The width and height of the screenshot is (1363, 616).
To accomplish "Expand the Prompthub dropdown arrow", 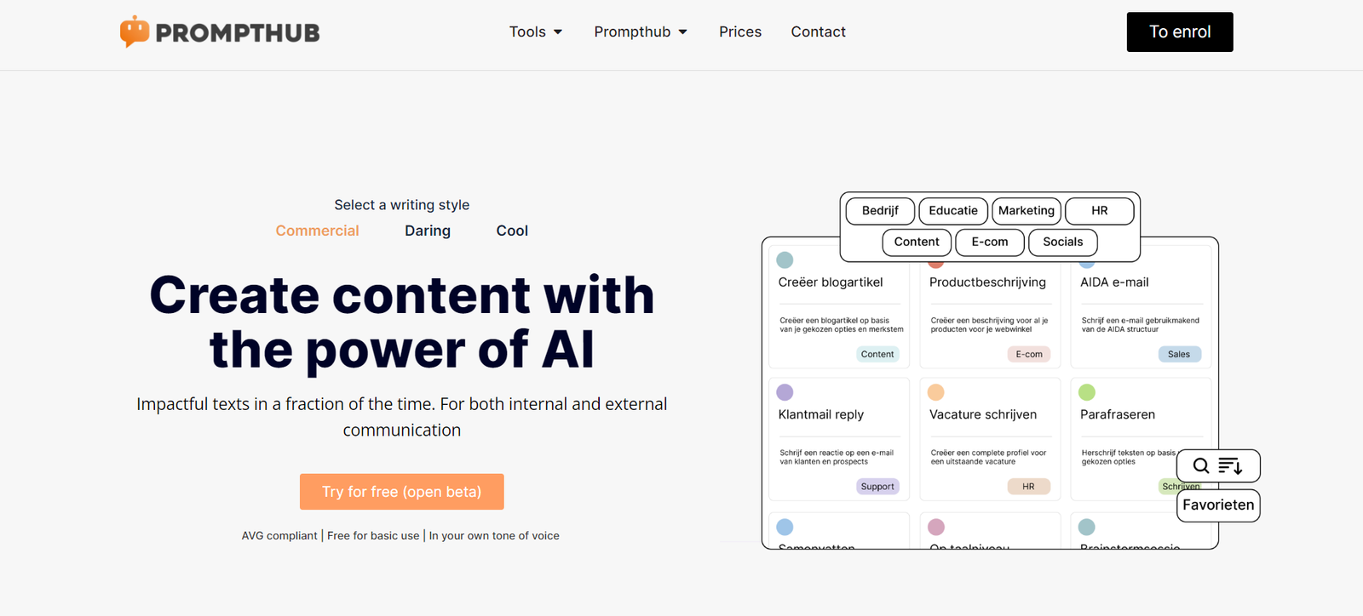I will coord(682,32).
